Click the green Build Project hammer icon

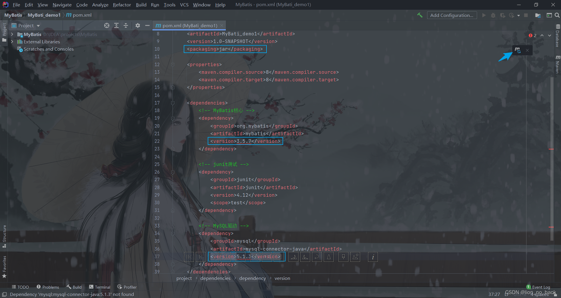click(x=420, y=15)
